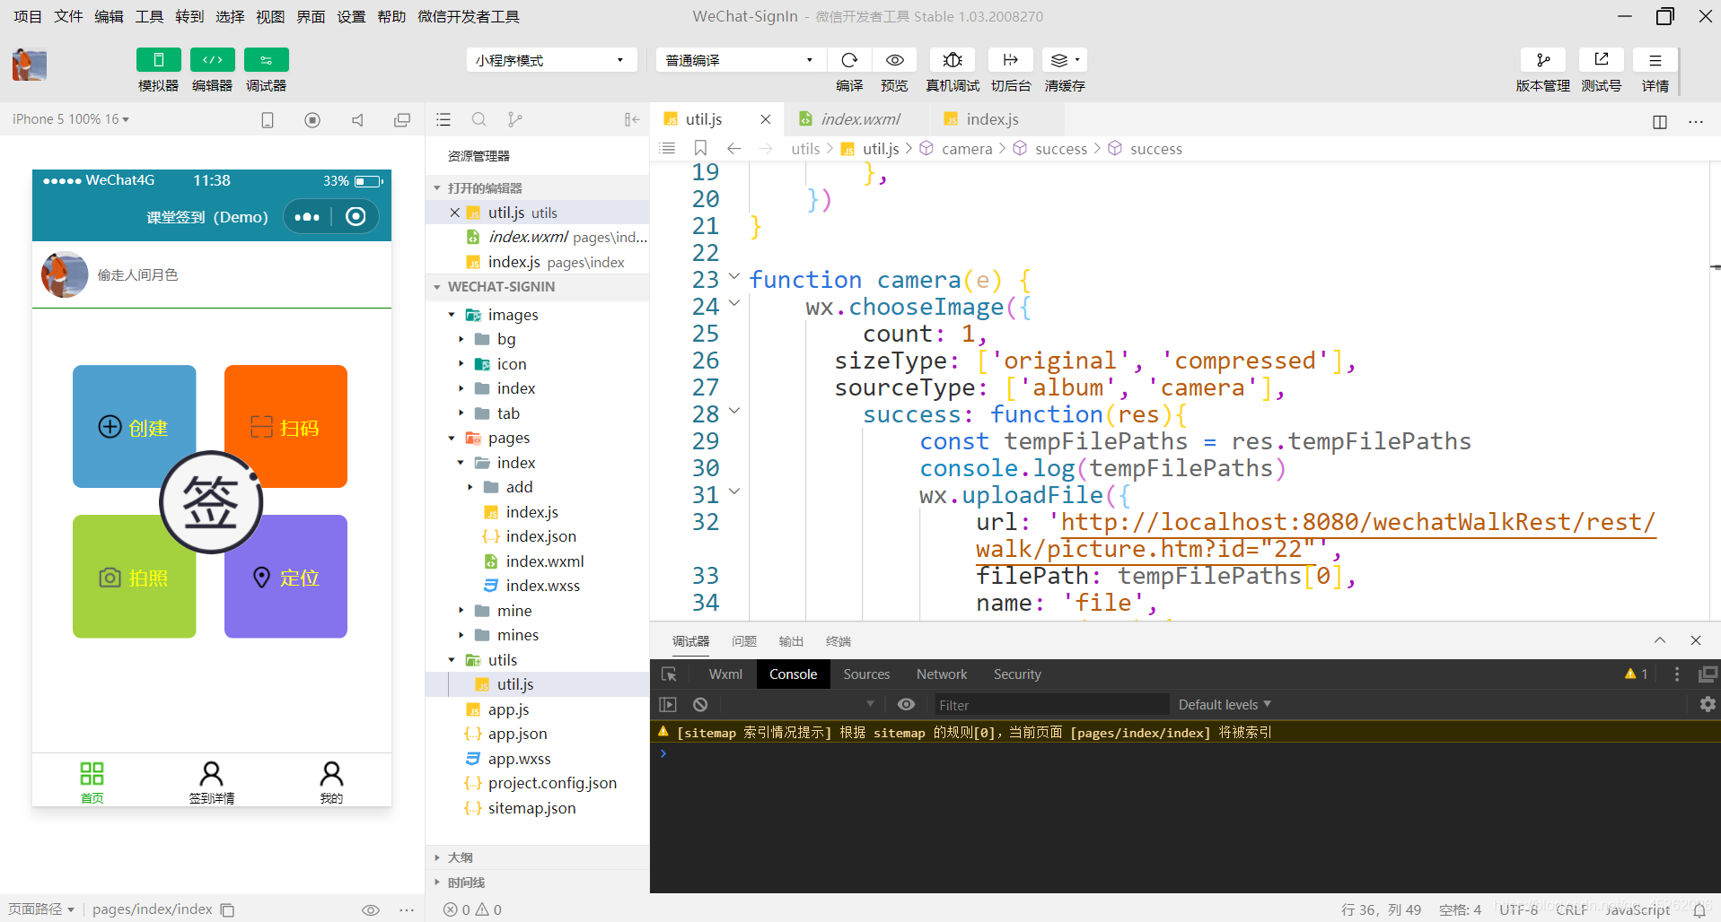Click the test account icon
This screenshot has height=922, width=1721.
click(1602, 60)
